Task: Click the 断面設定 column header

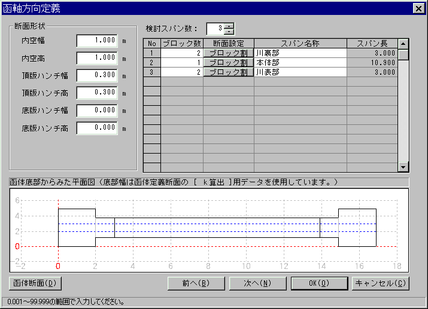Action: coord(229,43)
